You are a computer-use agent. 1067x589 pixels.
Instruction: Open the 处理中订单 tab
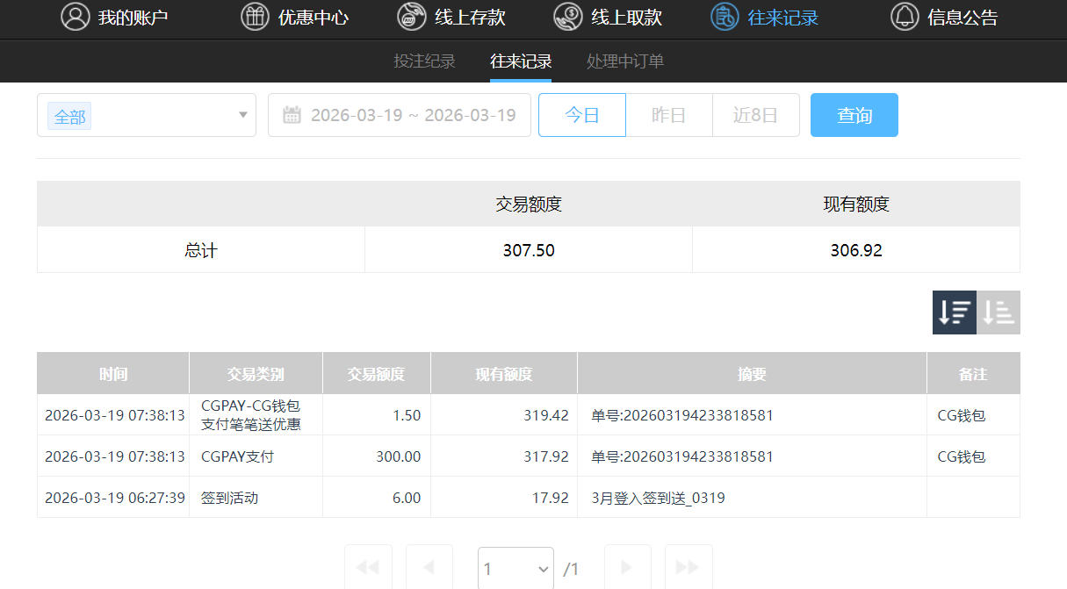pyautogui.click(x=625, y=61)
